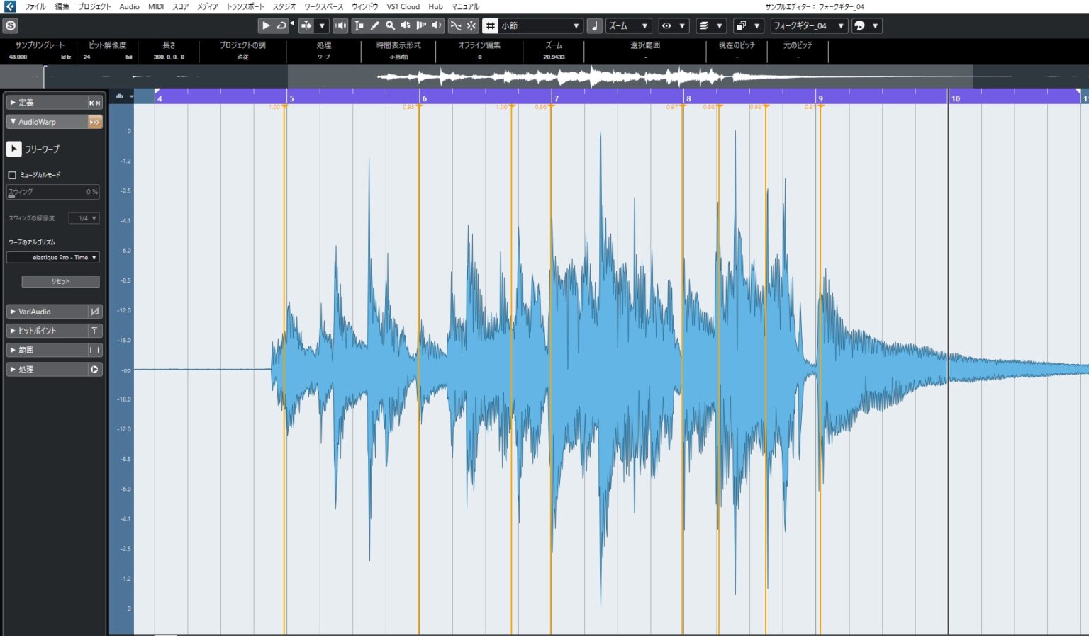Enable the ミュージカルモード checkbox

tap(11, 174)
